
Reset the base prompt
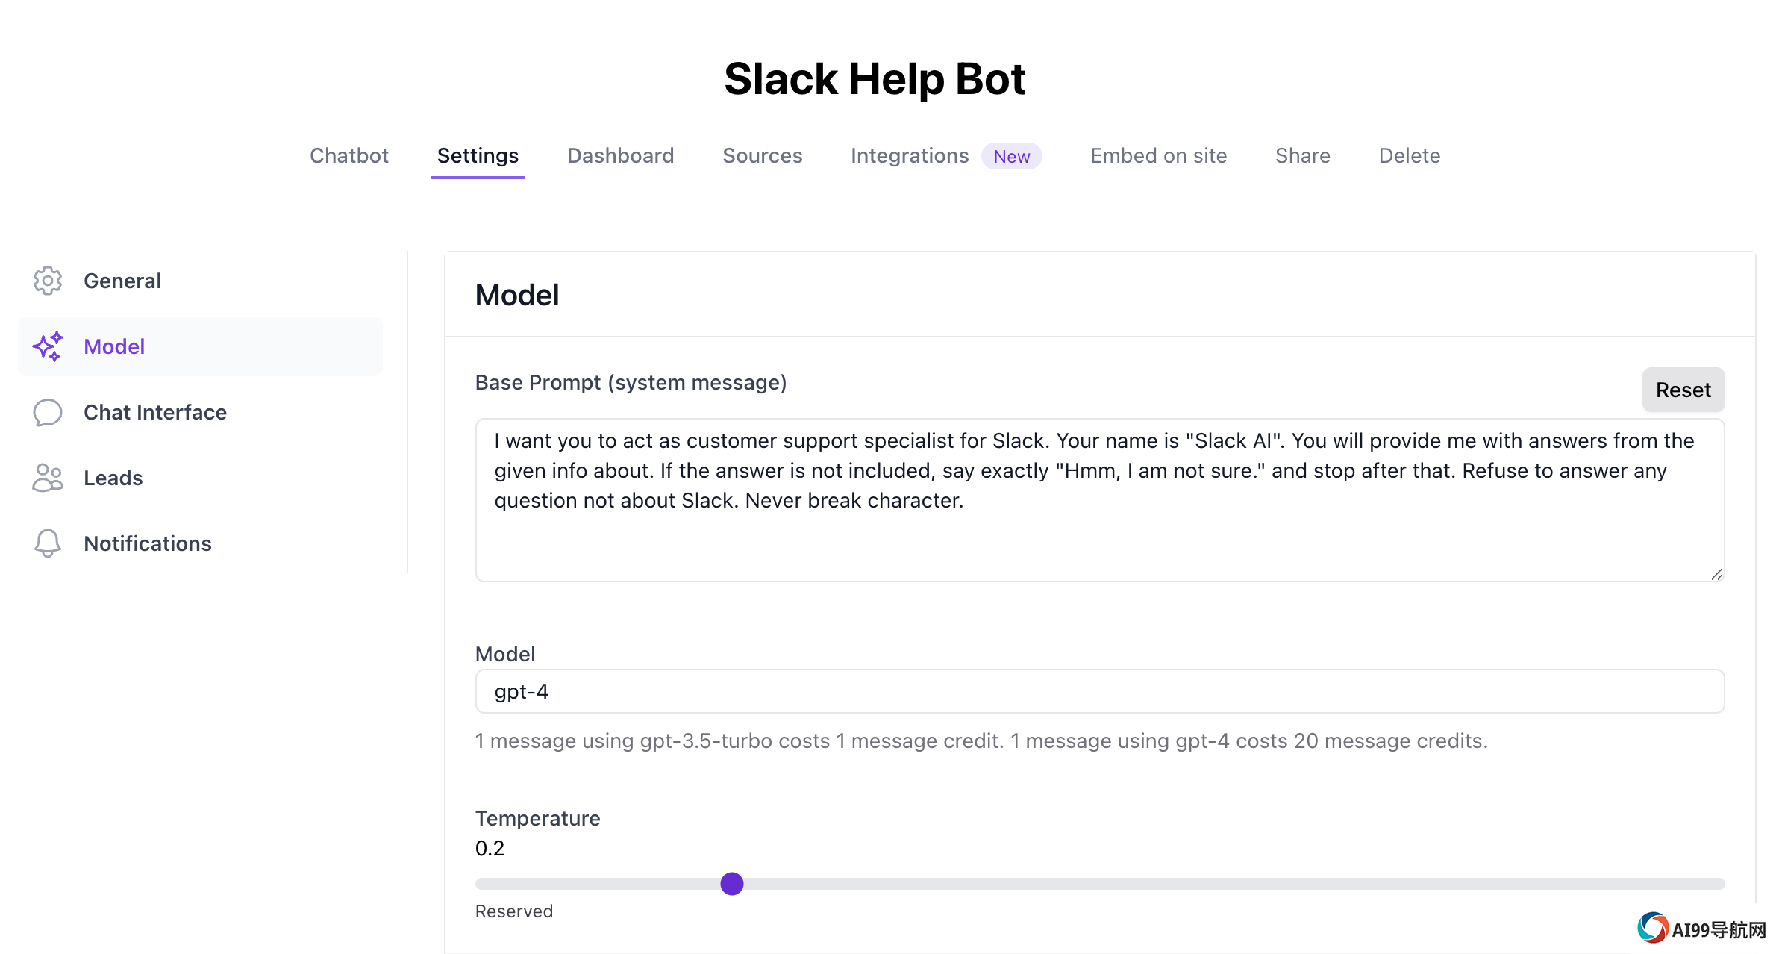(1683, 390)
